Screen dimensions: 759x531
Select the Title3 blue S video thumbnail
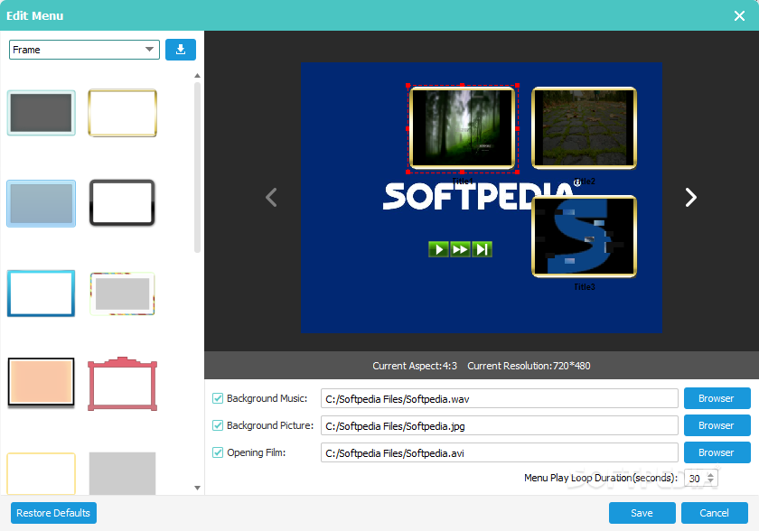click(585, 237)
